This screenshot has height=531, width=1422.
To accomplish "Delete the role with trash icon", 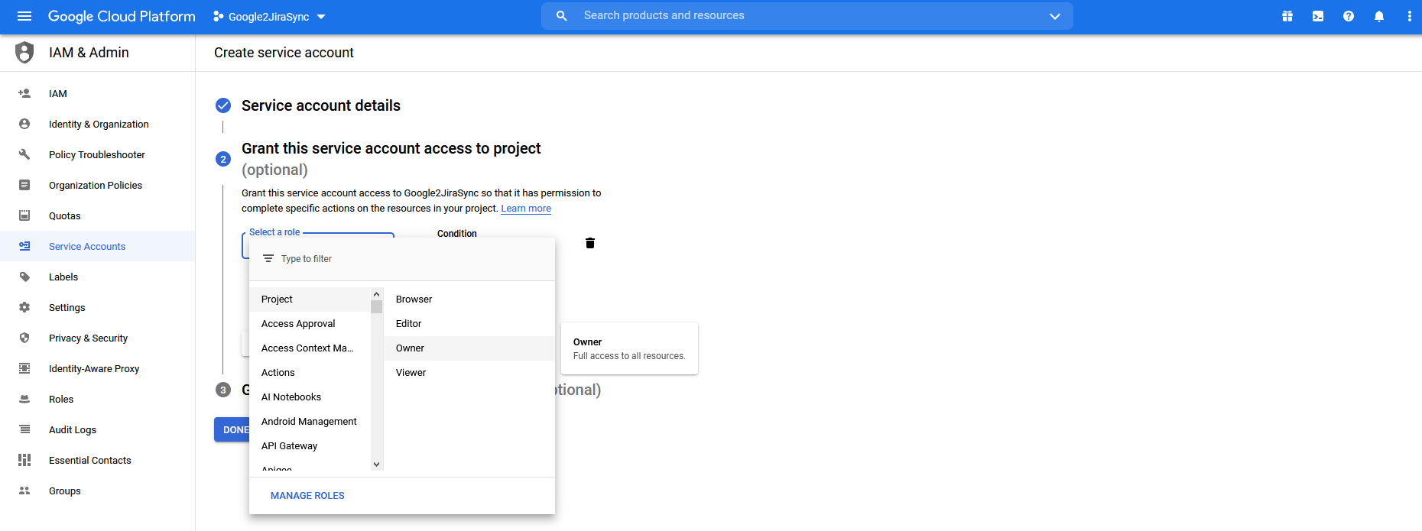I will pos(590,243).
